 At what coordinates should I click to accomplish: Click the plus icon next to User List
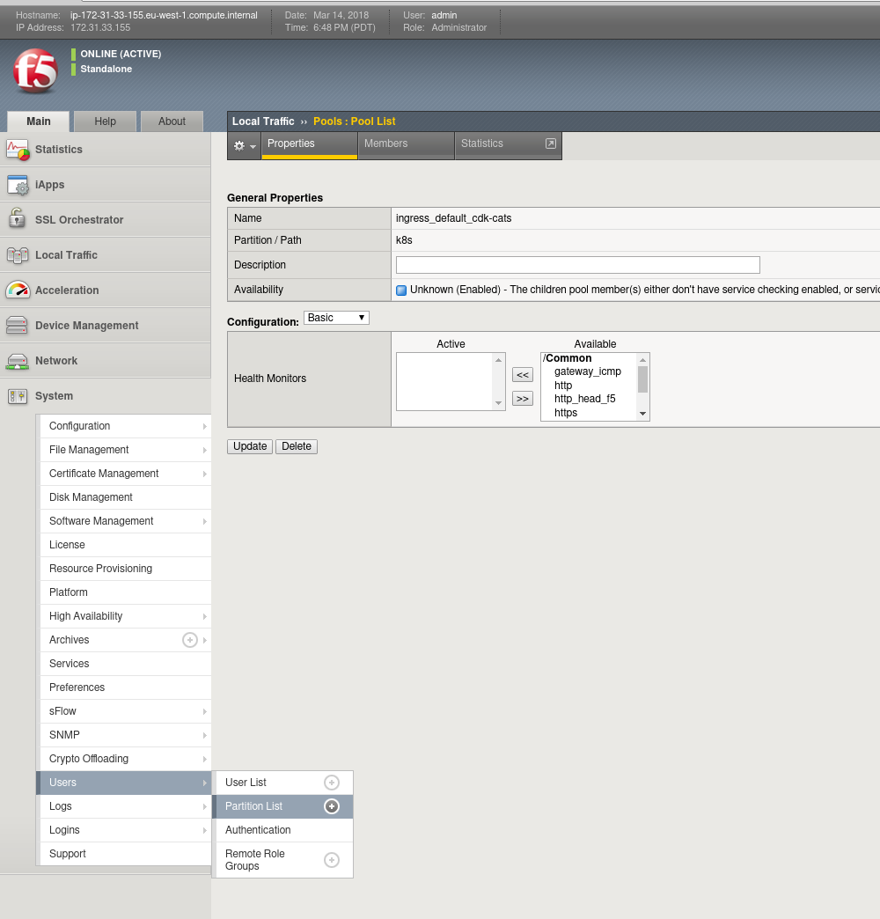tap(332, 783)
